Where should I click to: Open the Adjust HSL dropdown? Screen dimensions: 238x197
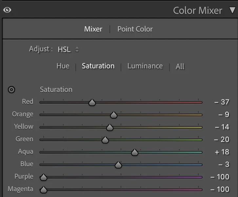tap(68, 49)
